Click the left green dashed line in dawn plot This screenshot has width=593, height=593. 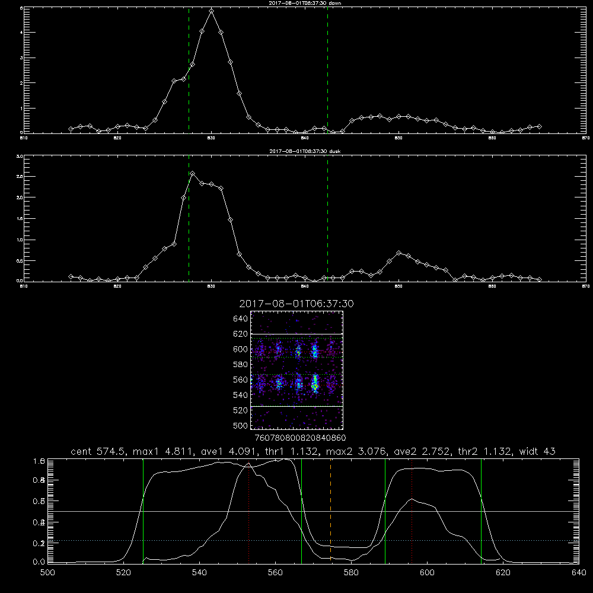[x=189, y=71]
